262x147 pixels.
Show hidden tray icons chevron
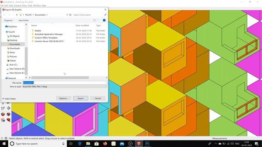tap(216, 143)
